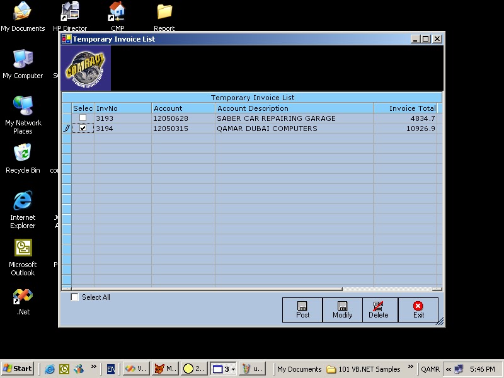Open the CMP desktop application icon

click(115, 13)
